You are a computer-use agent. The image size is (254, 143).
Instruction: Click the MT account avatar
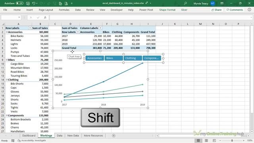click(213, 3)
